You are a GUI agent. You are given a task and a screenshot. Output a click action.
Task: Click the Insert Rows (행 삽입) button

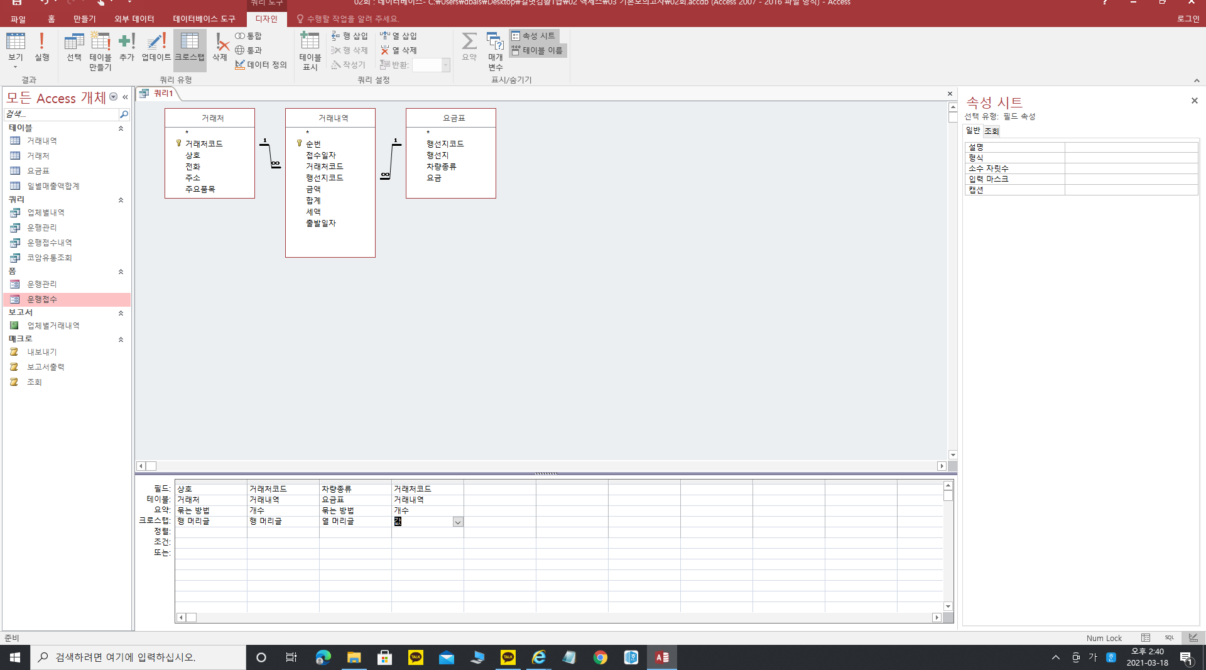pyautogui.click(x=350, y=36)
